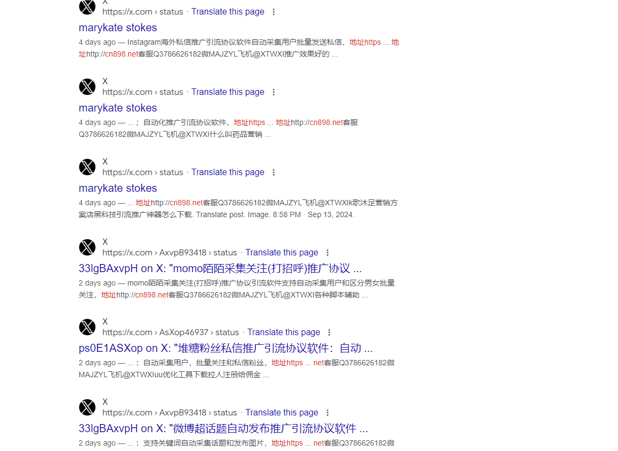Click the x.com AsXop46937 status breadcrumb URL
This screenshot has height=451, width=618.
pos(172,332)
